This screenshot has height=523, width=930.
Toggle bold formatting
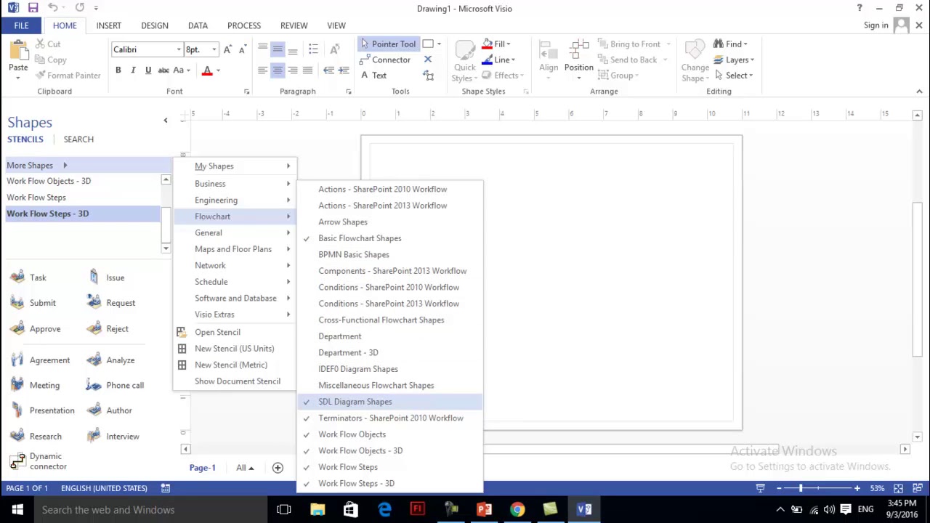[x=118, y=70]
